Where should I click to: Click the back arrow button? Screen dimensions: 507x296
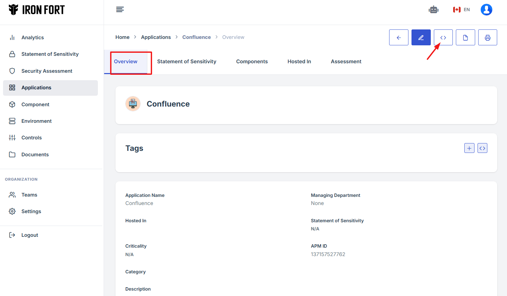(x=399, y=38)
